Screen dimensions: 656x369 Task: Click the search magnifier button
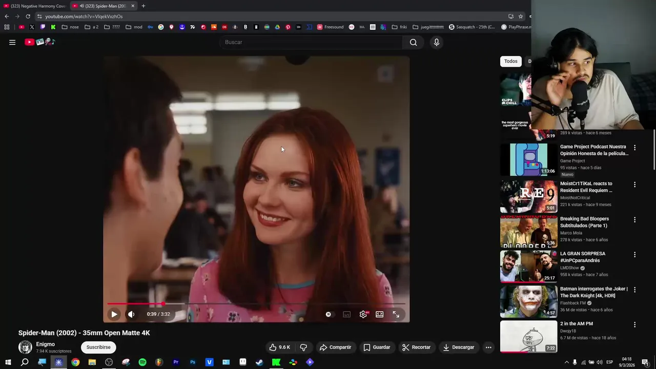point(413,42)
